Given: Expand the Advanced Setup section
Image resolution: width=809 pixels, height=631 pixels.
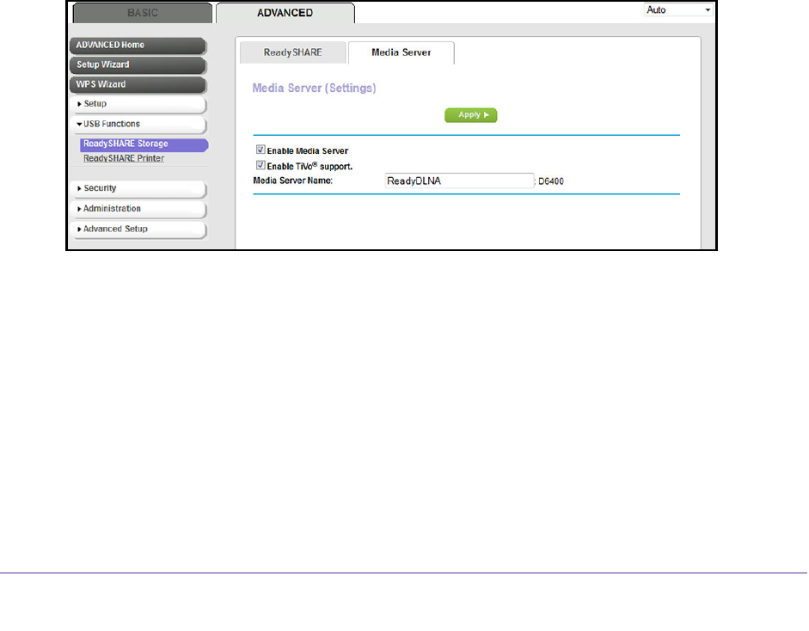Looking at the screenshot, I should 138,229.
